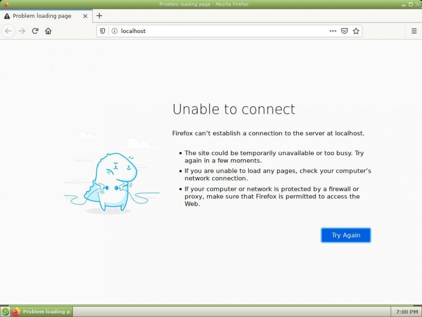The width and height of the screenshot is (422, 317).
Task: Click the temporarily unavailable bullet text
Action: tap(274, 157)
